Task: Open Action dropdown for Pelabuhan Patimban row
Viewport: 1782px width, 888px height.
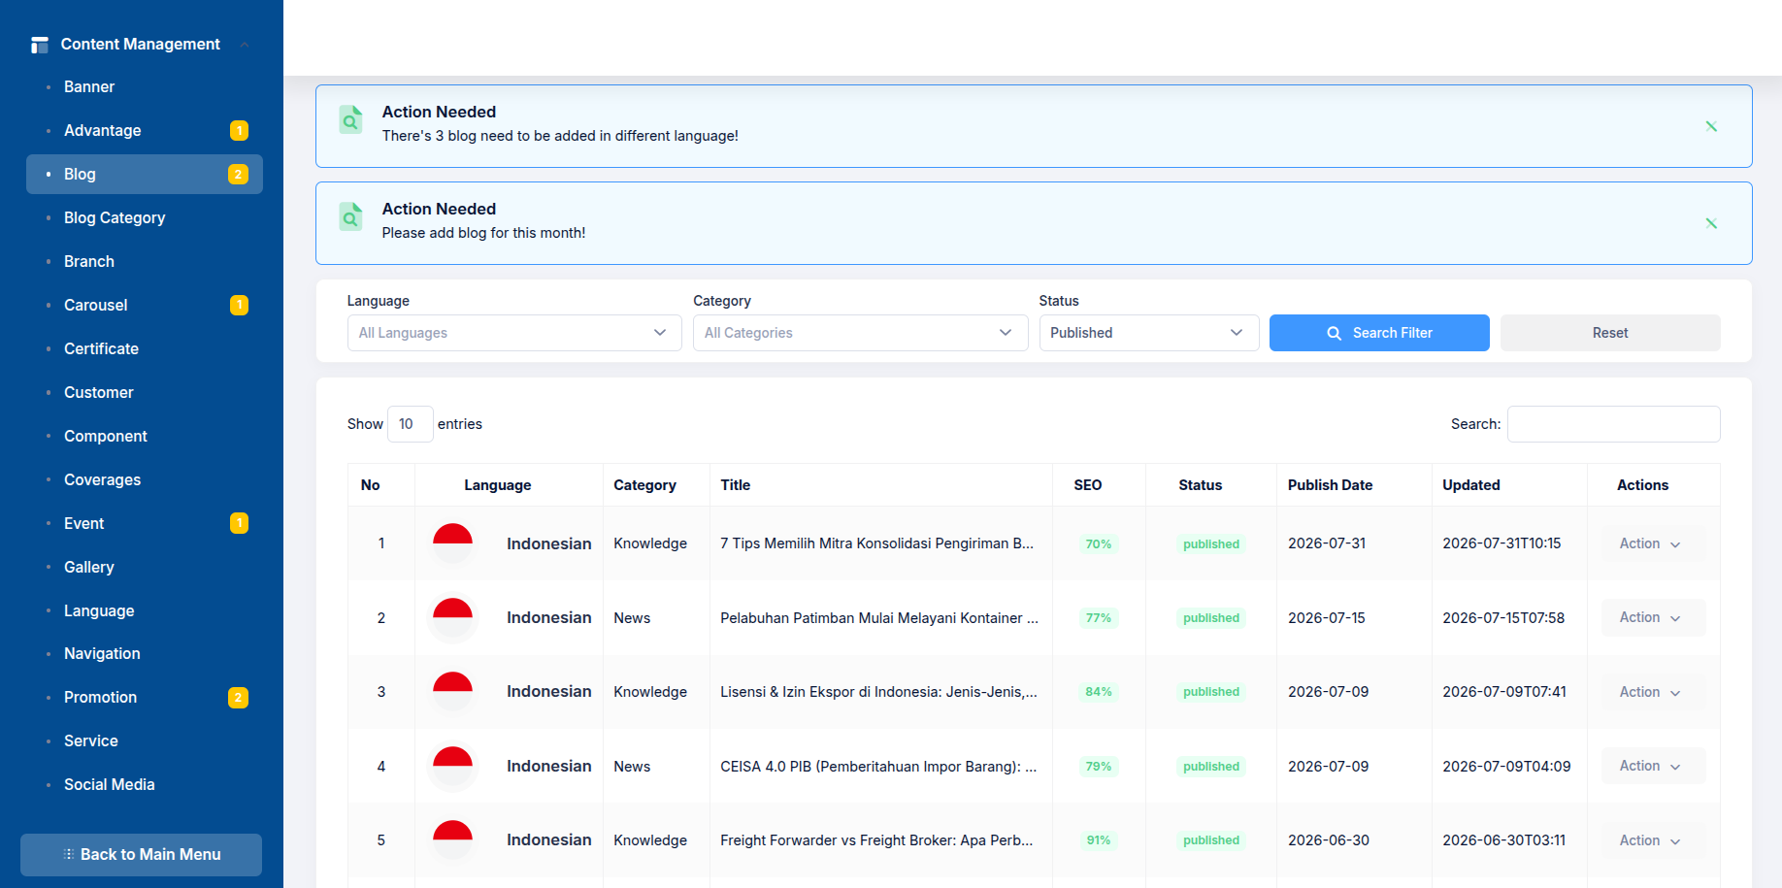Action: (x=1653, y=618)
